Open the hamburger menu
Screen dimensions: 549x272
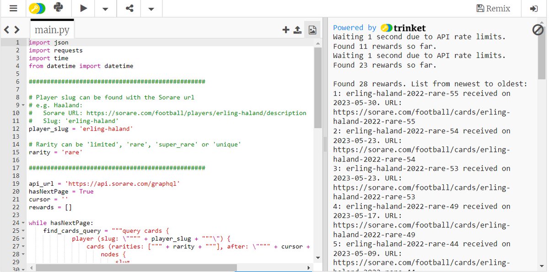pyautogui.click(x=13, y=8)
